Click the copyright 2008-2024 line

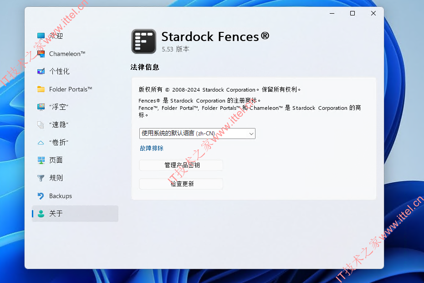(220, 90)
